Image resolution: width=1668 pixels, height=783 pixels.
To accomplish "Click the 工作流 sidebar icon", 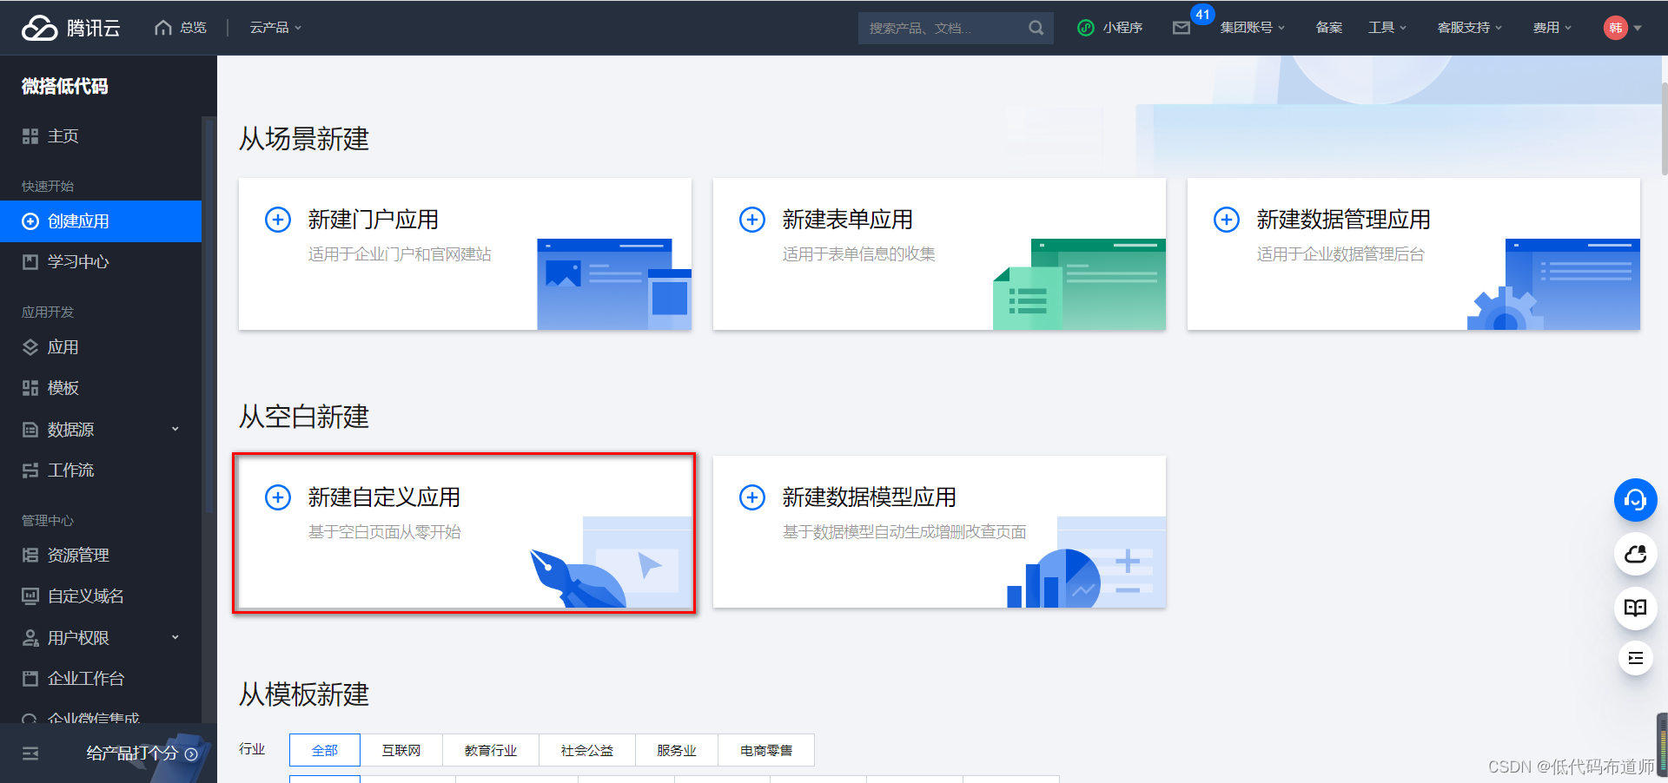I will (30, 470).
